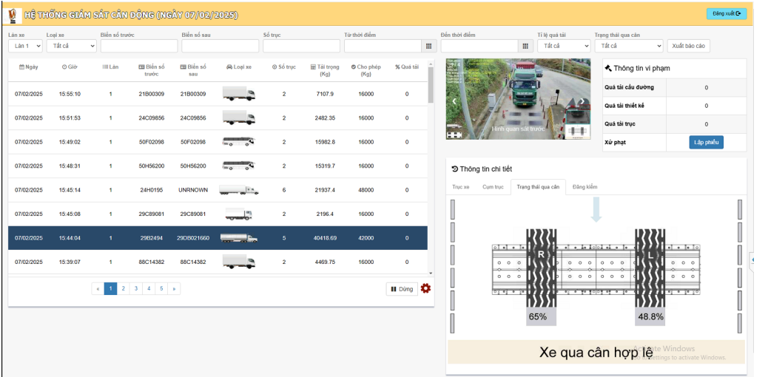The image size is (768, 377).
Task: Expand the Loại xe dropdown
Action: 71,46
